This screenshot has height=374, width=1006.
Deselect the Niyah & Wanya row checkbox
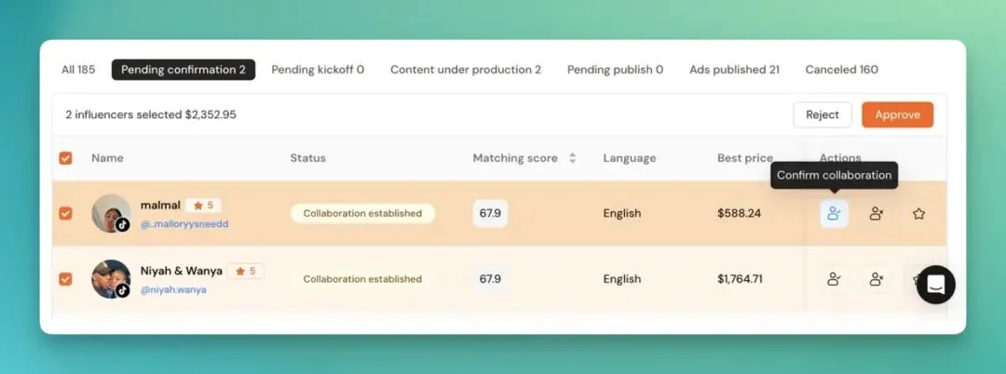coord(65,278)
